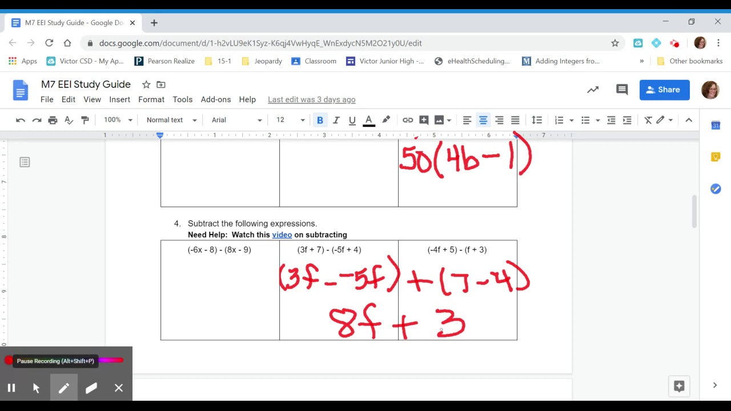Toggle italic formatting
Viewport: 731px width, 411px height.
click(336, 120)
